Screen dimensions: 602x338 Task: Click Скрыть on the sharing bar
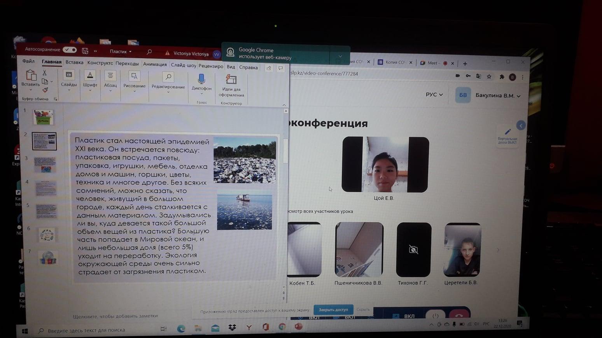pos(363,310)
